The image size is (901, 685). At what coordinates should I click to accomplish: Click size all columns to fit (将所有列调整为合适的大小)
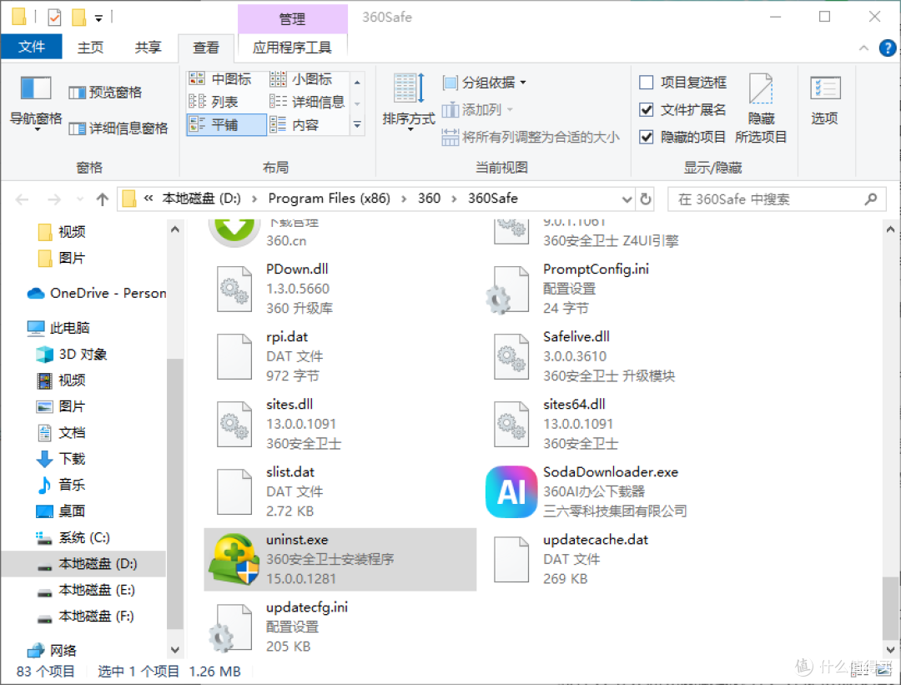[x=531, y=137]
